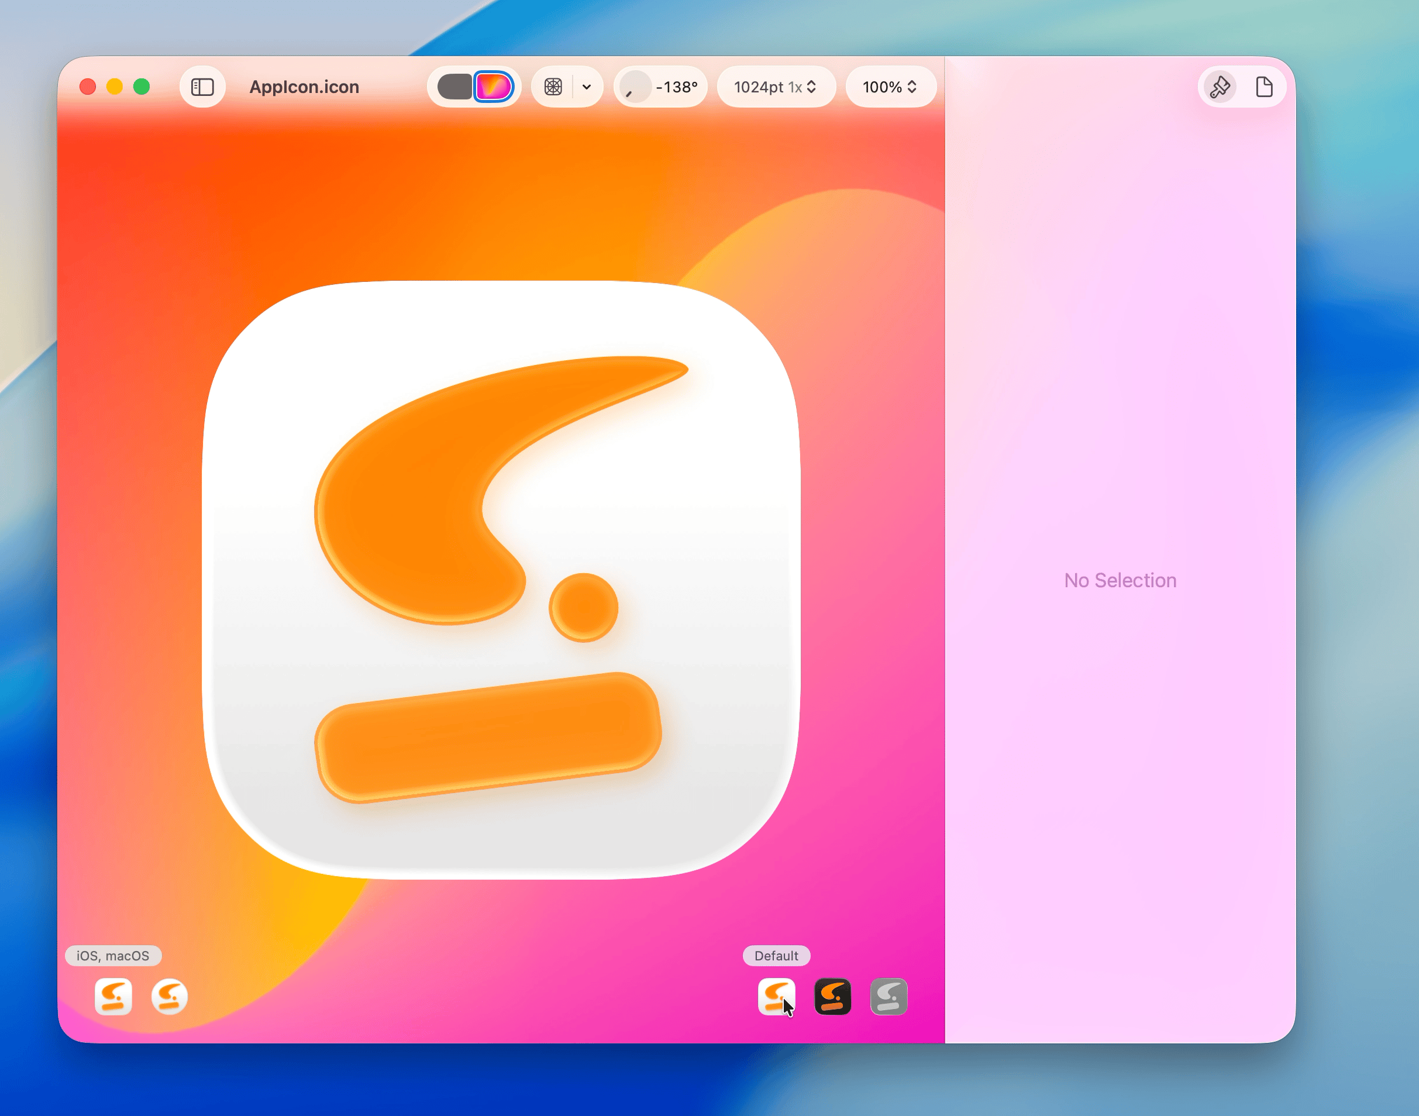Click the large app icon on canvas
Screen dimensions: 1419x1116
coord(501,580)
